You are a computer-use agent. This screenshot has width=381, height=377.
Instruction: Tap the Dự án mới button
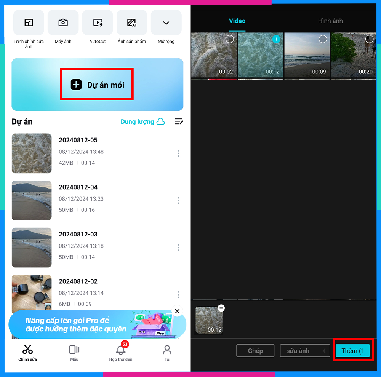[97, 84]
